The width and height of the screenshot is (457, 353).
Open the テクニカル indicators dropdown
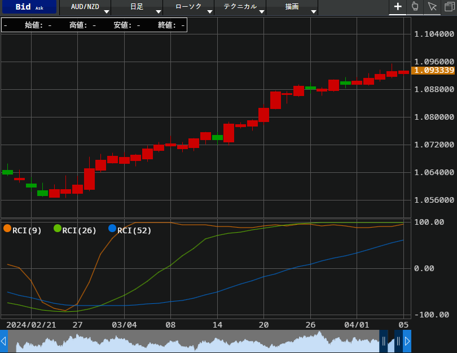click(x=240, y=7)
